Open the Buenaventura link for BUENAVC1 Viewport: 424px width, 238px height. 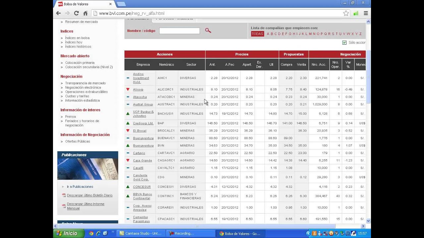[143, 138]
